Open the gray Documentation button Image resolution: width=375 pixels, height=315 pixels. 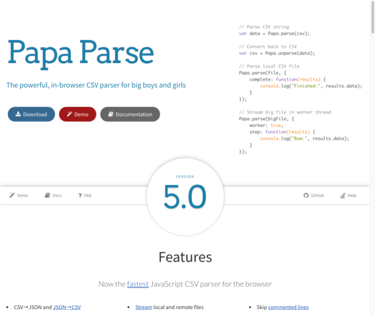pyautogui.click(x=130, y=114)
